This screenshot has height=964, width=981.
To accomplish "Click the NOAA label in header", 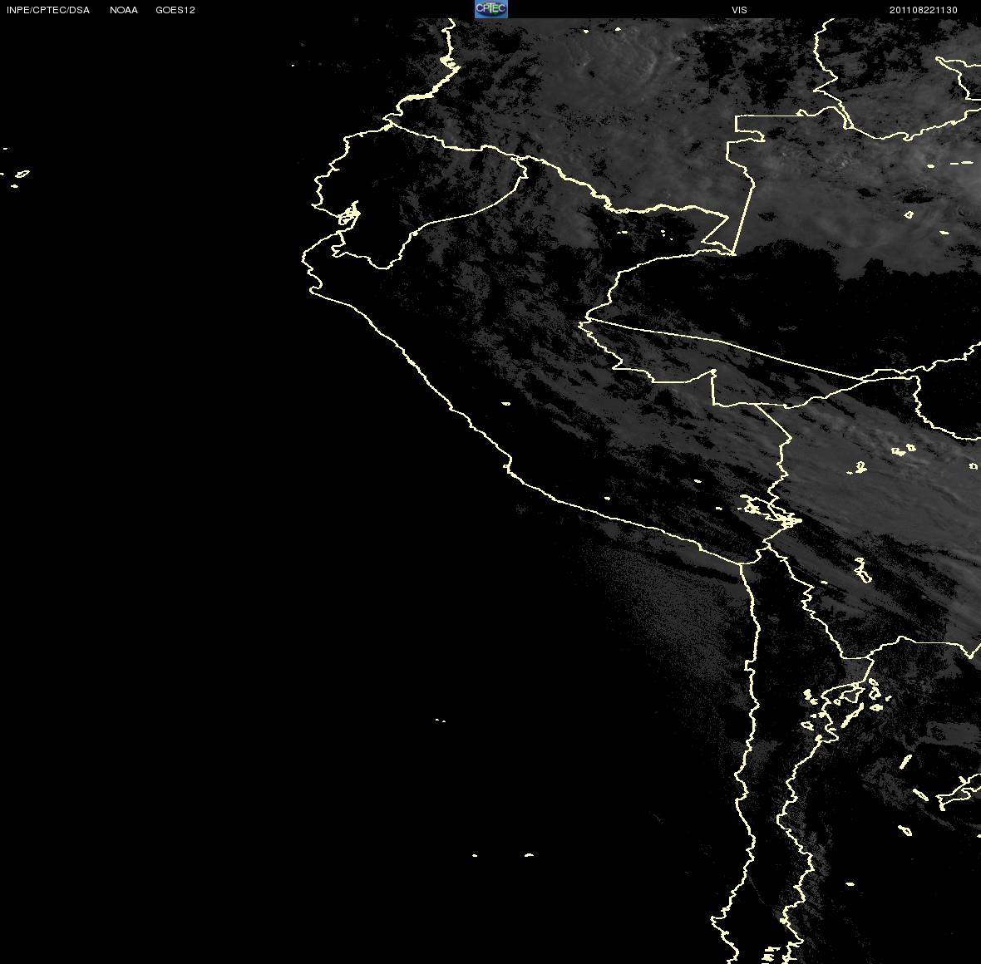I will pyautogui.click(x=124, y=10).
